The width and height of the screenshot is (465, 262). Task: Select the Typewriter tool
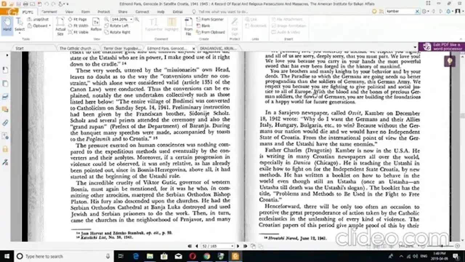coord(154,25)
